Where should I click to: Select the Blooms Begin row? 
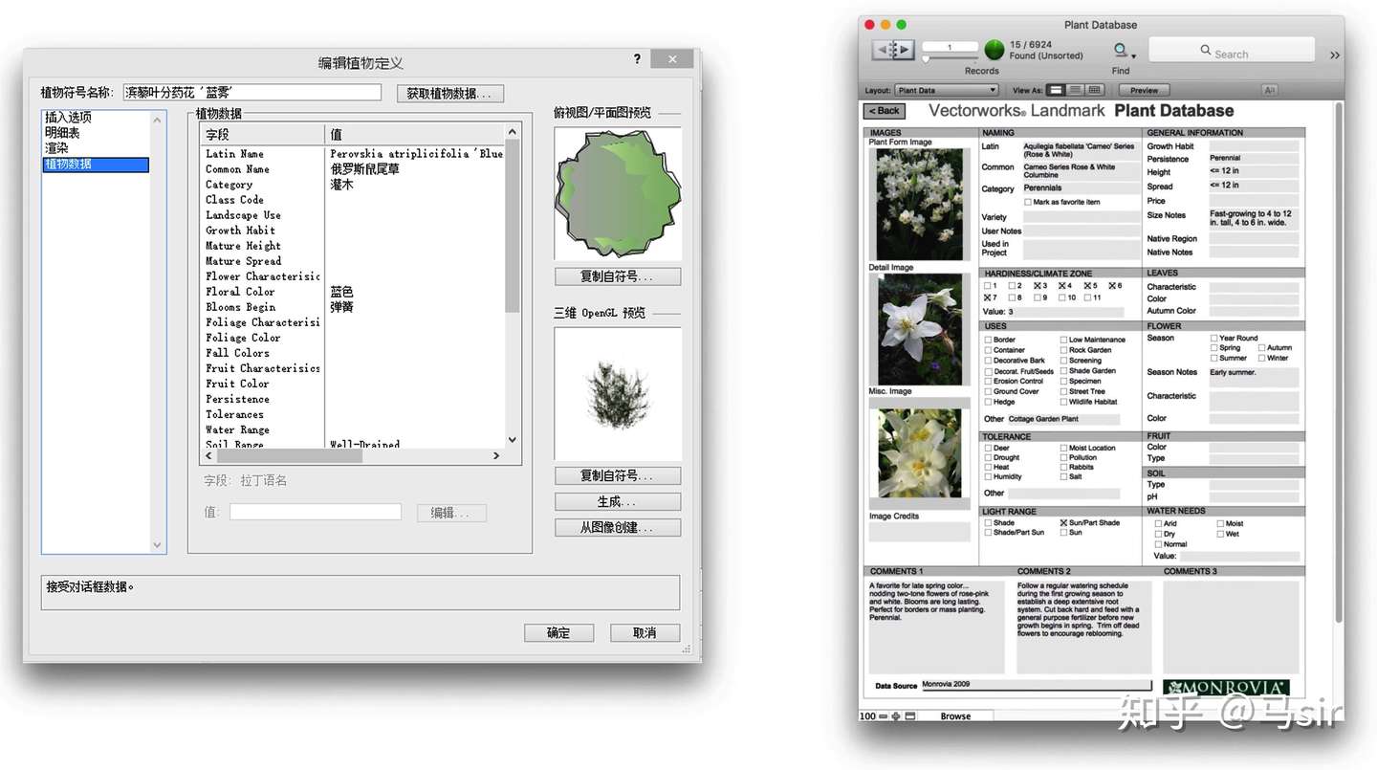point(352,307)
